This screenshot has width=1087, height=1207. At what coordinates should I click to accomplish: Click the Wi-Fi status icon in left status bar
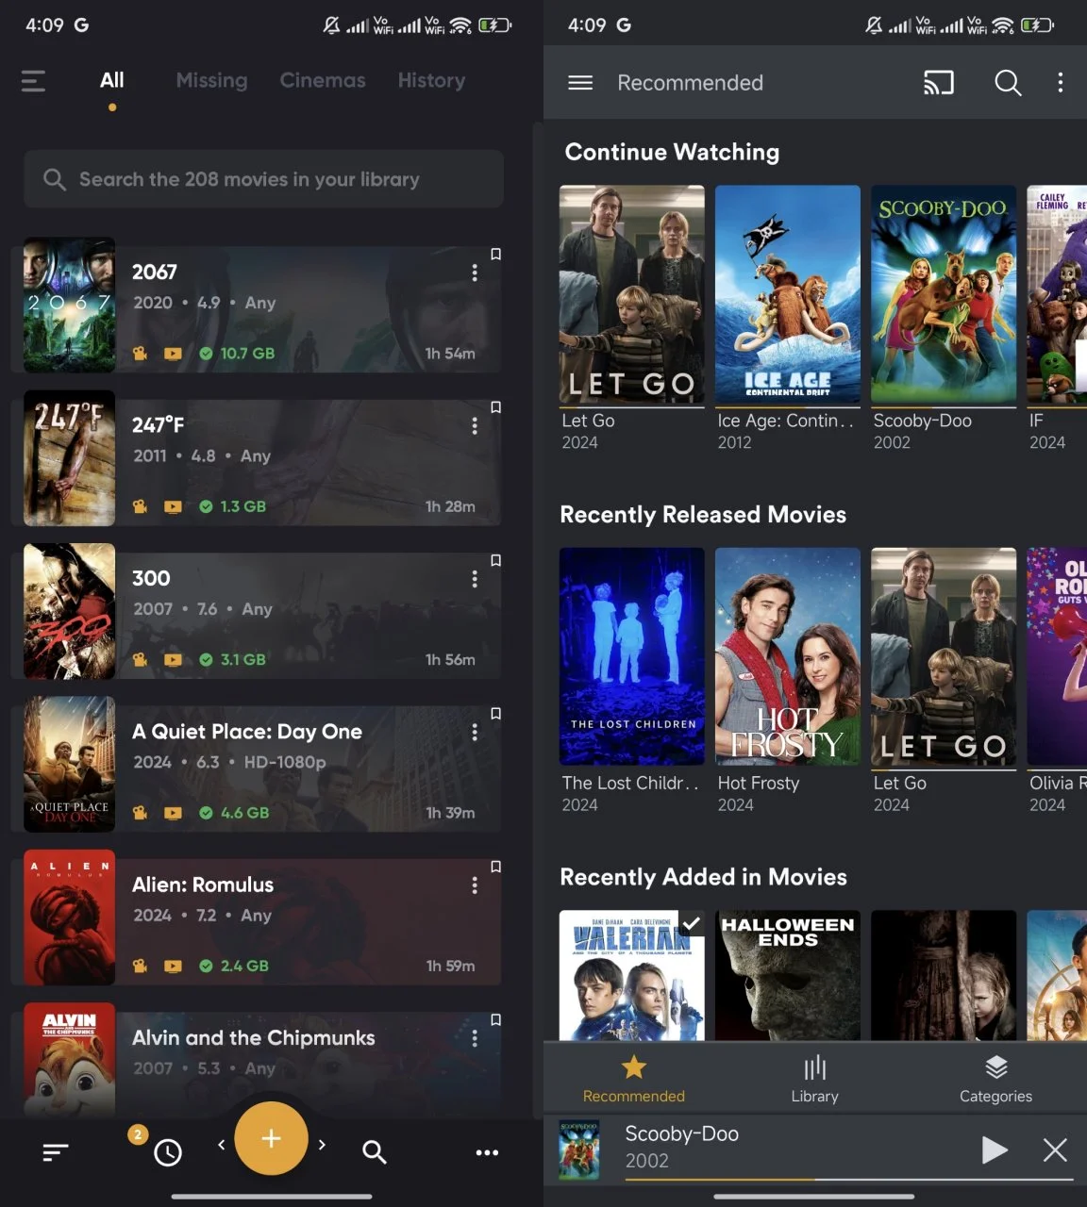(x=460, y=25)
